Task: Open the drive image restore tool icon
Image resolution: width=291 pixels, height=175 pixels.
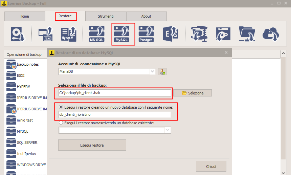Action: tap(18, 34)
